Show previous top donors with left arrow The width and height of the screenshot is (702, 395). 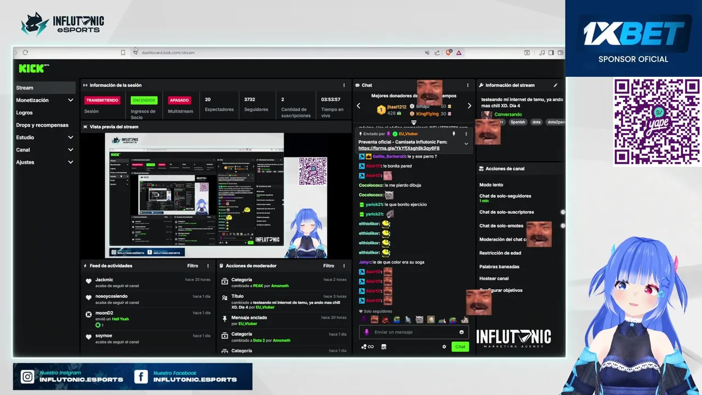pyautogui.click(x=359, y=106)
